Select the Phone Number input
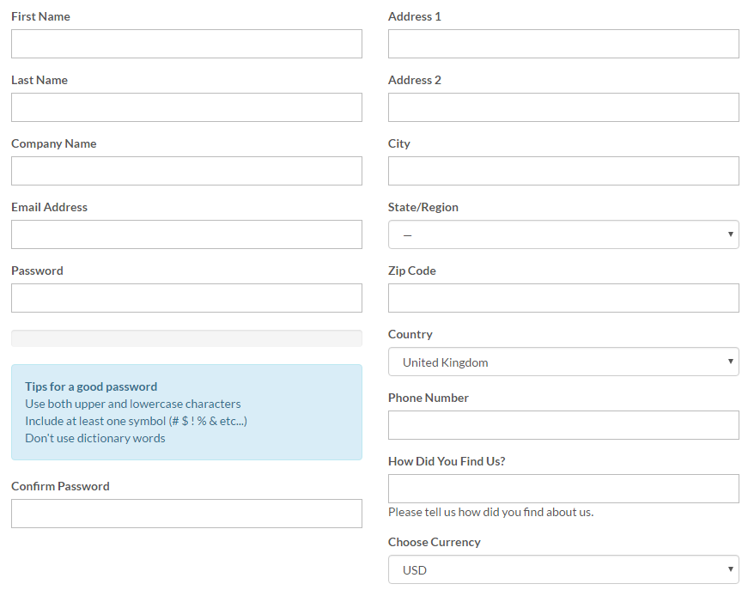 (563, 425)
